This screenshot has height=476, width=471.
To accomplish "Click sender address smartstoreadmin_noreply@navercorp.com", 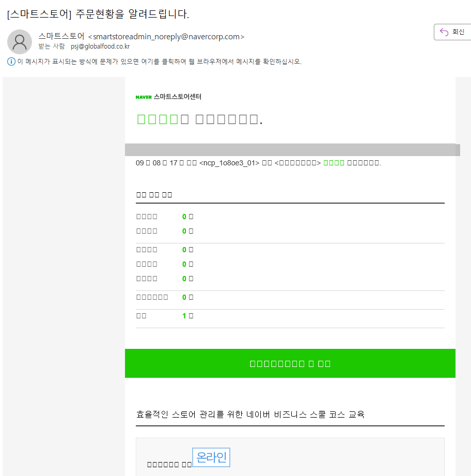I will (x=166, y=37).
